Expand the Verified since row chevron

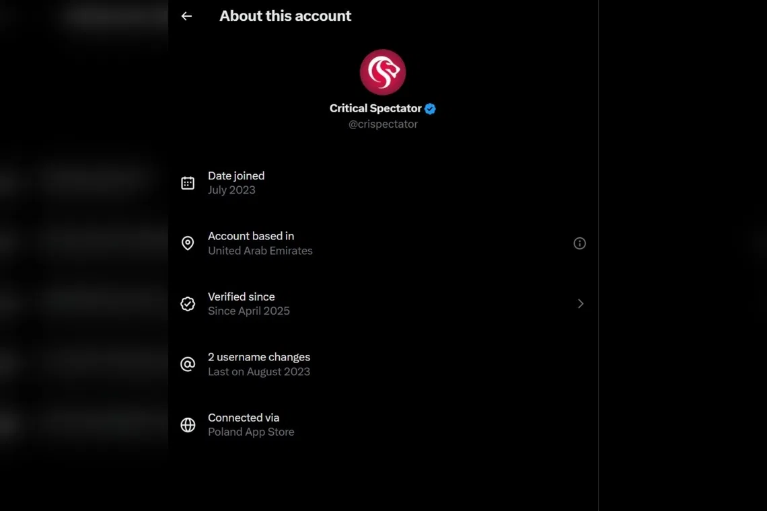[x=580, y=303]
